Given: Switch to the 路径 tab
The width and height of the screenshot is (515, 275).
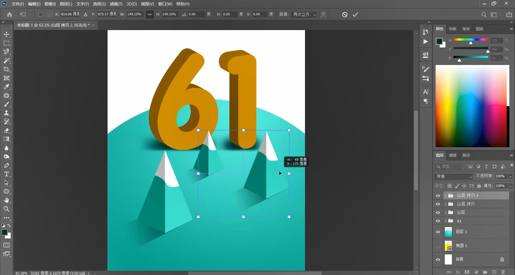Looking at the screenshot, I should click(466, 155).
